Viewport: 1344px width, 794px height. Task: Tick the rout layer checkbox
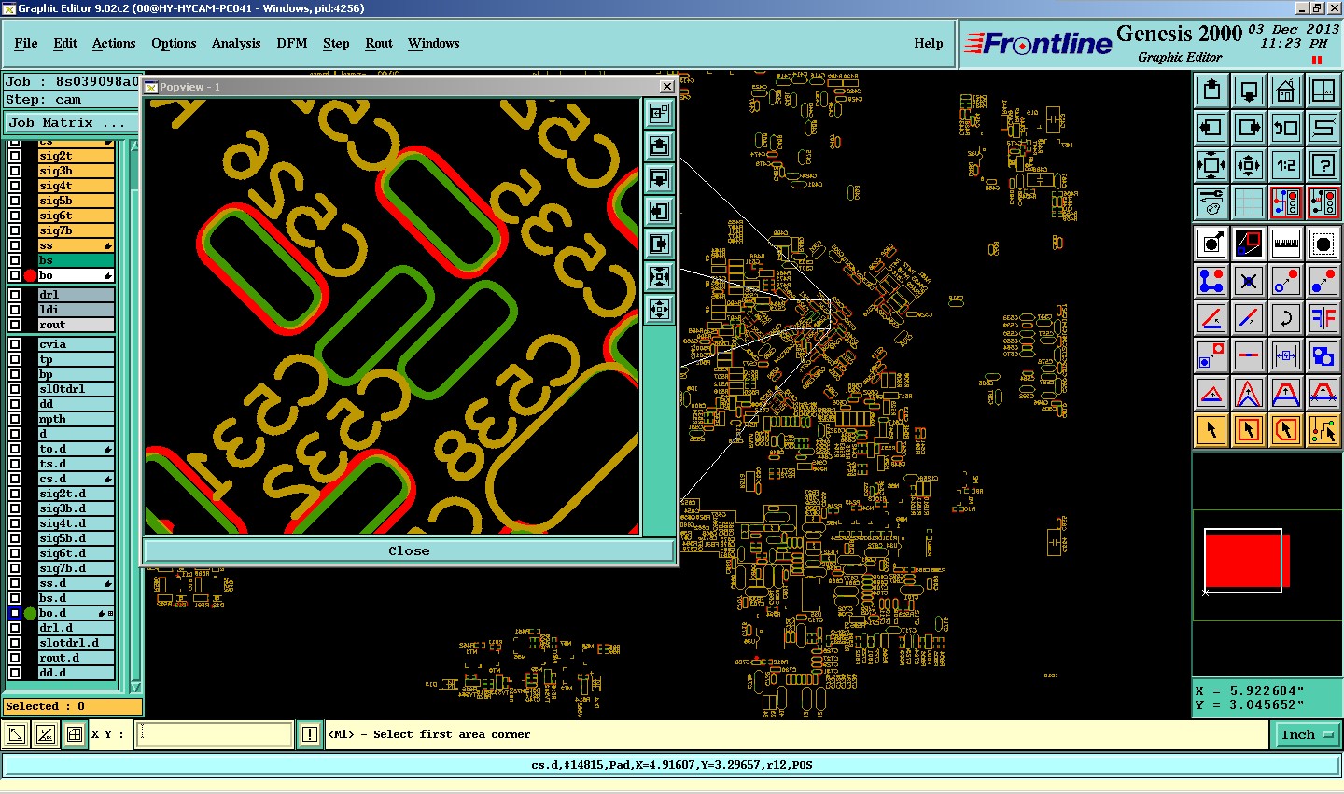point(15,325)
